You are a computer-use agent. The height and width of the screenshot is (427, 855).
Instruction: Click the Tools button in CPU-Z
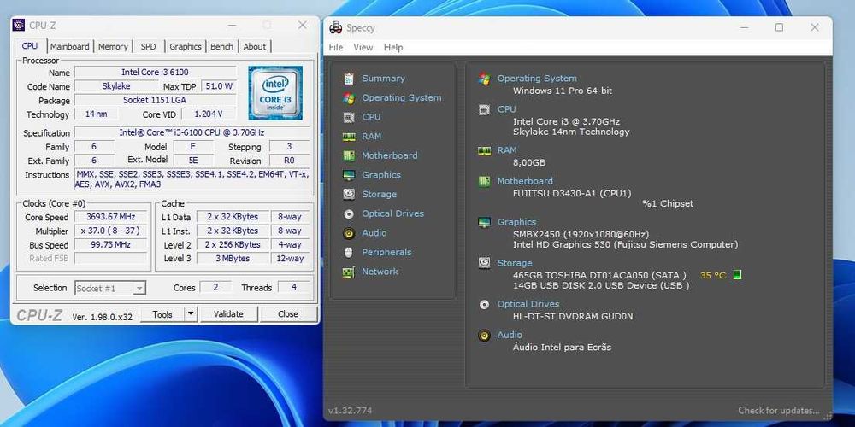[162, 313]
